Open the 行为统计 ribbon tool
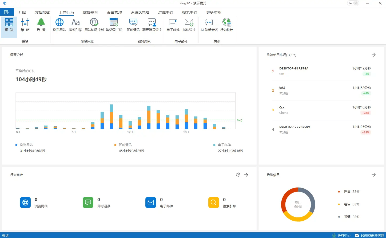386x238 pixels. coord(226,25)
